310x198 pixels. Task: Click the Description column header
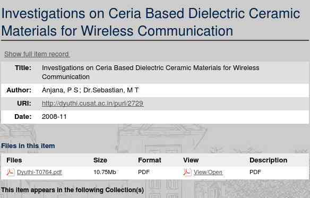pos(268,160)
